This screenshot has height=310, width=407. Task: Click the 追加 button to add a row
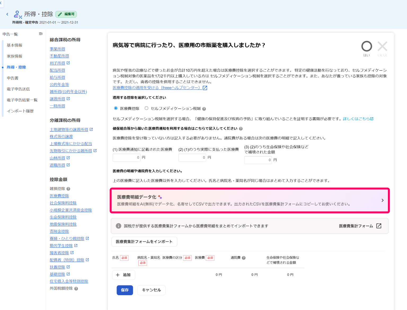123,275
